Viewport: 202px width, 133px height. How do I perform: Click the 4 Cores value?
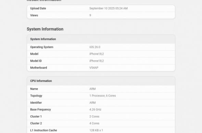(94, 123)
